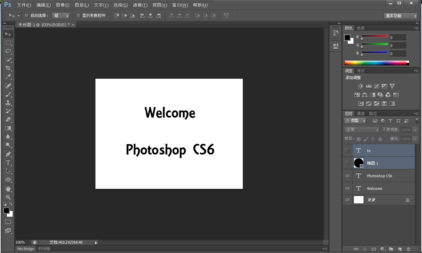The height and width of the screenshot is (253, 422).
Task: Show the hidden 'to' text layer
Action: 347,150
